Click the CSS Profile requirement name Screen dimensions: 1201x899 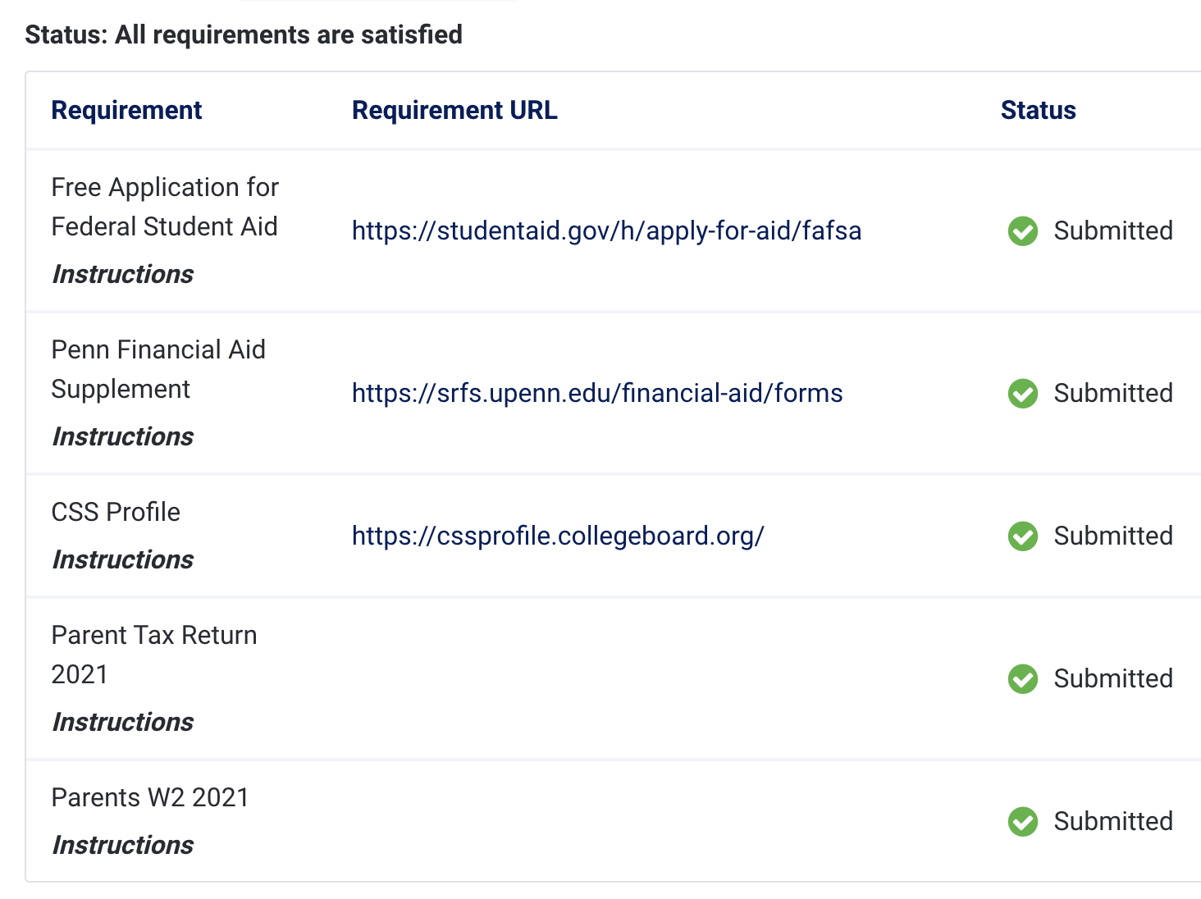click(116, 512)
